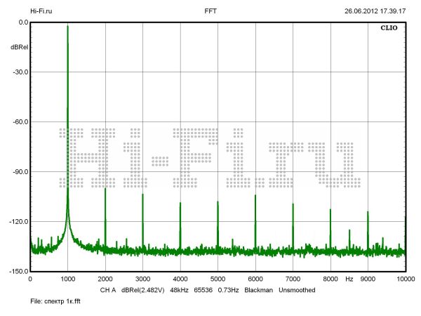Select the 48kHz sample rate label

pyautogui.click(x=181, y=289)
